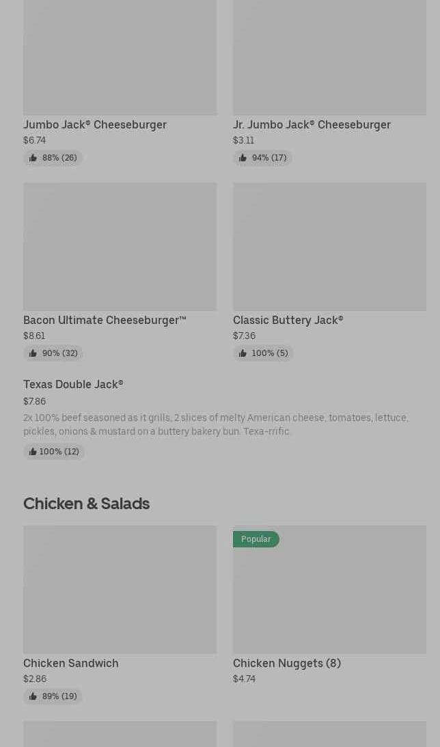Select the Classic Buttery Jack photo
The image size is (440, 747).
pos(329,247)
